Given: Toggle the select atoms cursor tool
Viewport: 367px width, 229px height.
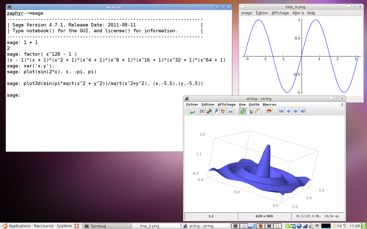Looking at the screenshot, I should pos(250,111).
